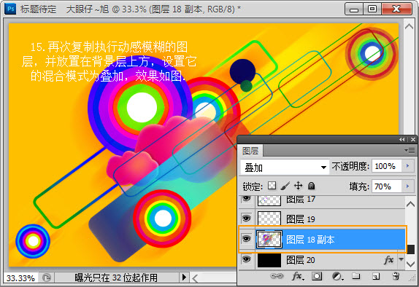Click horizontal scroll left arrow of document
The image size is (419, 287).
point(195,278)
